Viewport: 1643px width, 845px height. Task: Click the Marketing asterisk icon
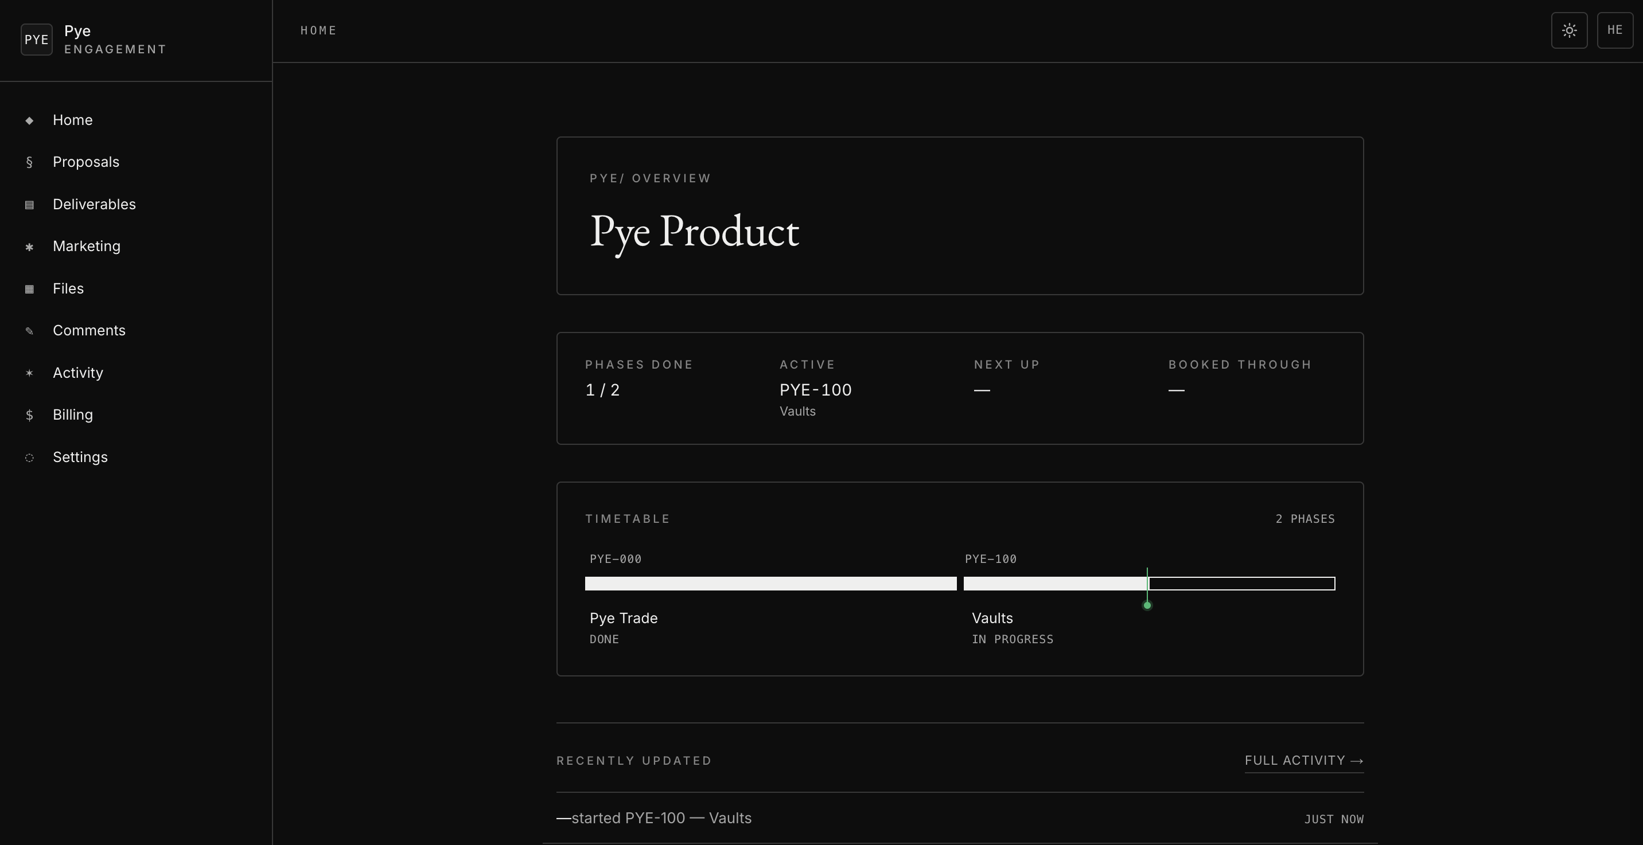click(x=29, y=247)
